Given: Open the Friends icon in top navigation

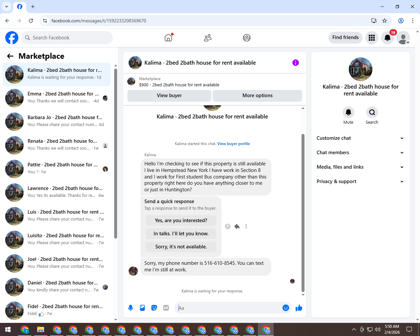Looking at the screenshot, I should click(208, 38).
